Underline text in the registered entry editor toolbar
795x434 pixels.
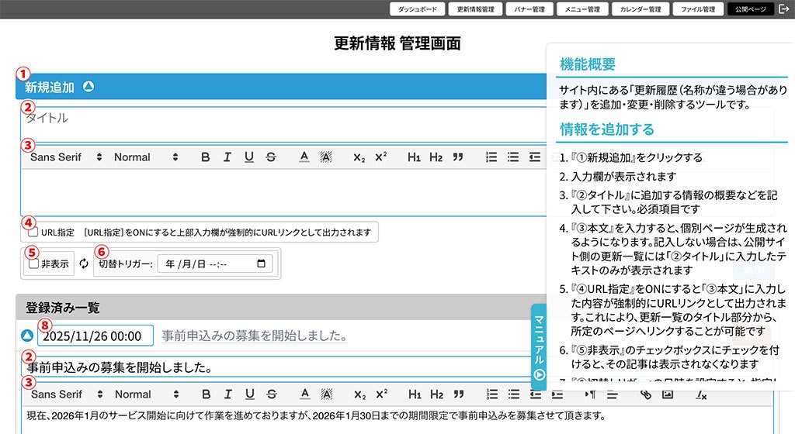[x=249, y=394]
